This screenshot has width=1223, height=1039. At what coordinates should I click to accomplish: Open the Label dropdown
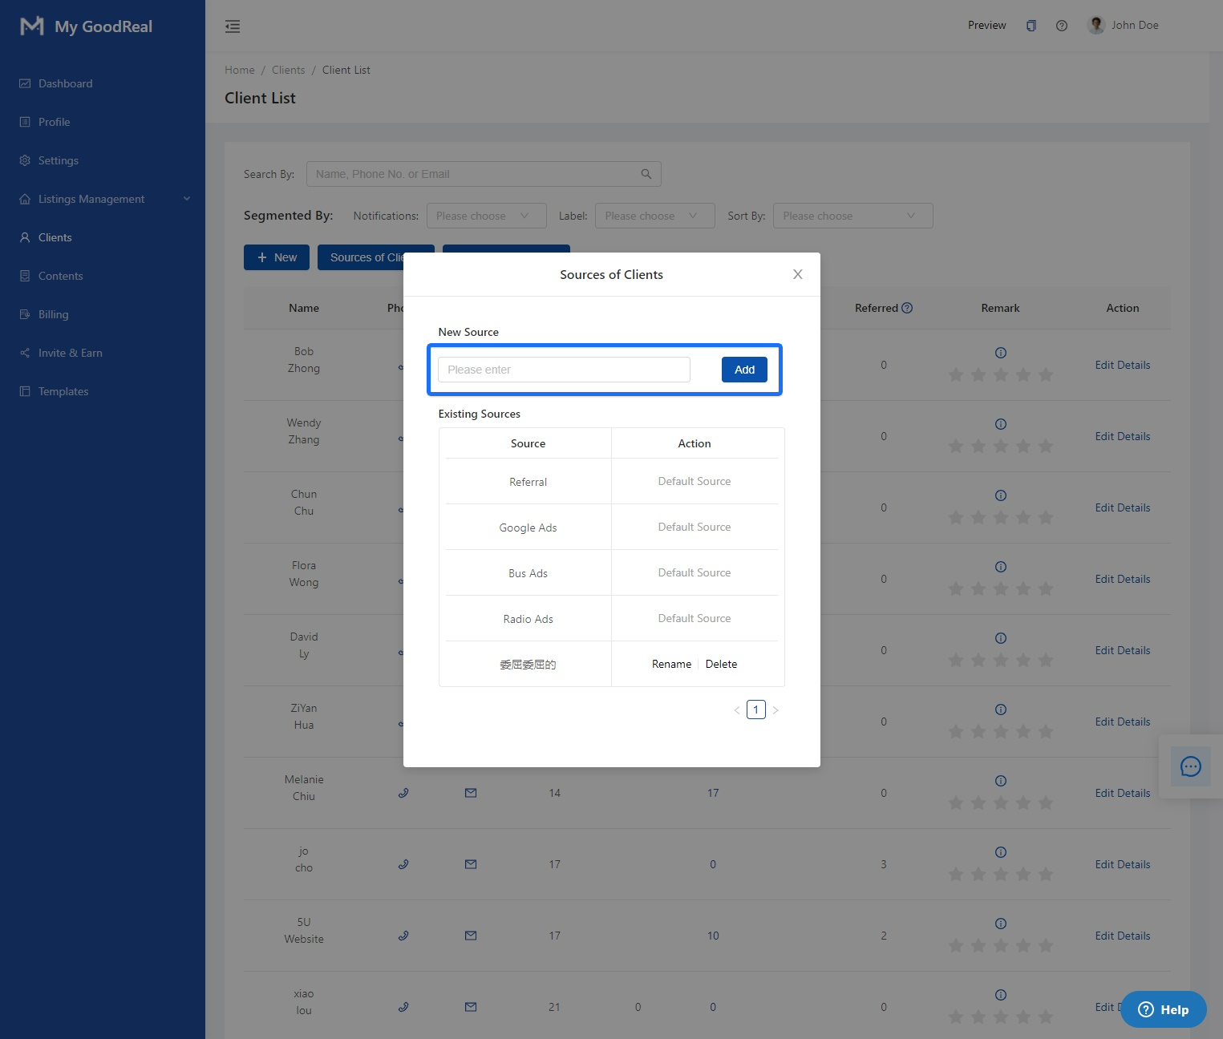pos(654,216)
